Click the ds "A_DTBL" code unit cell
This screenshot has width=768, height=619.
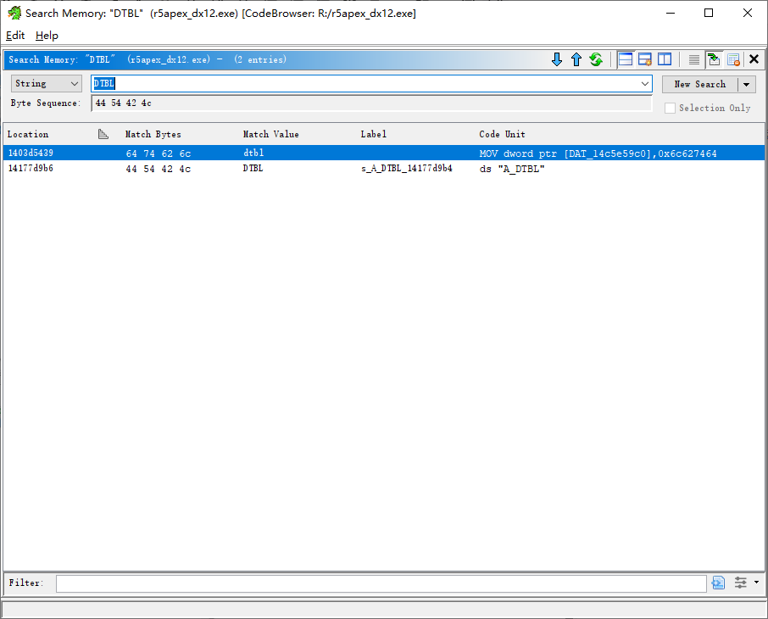click(x=512, y=169)
